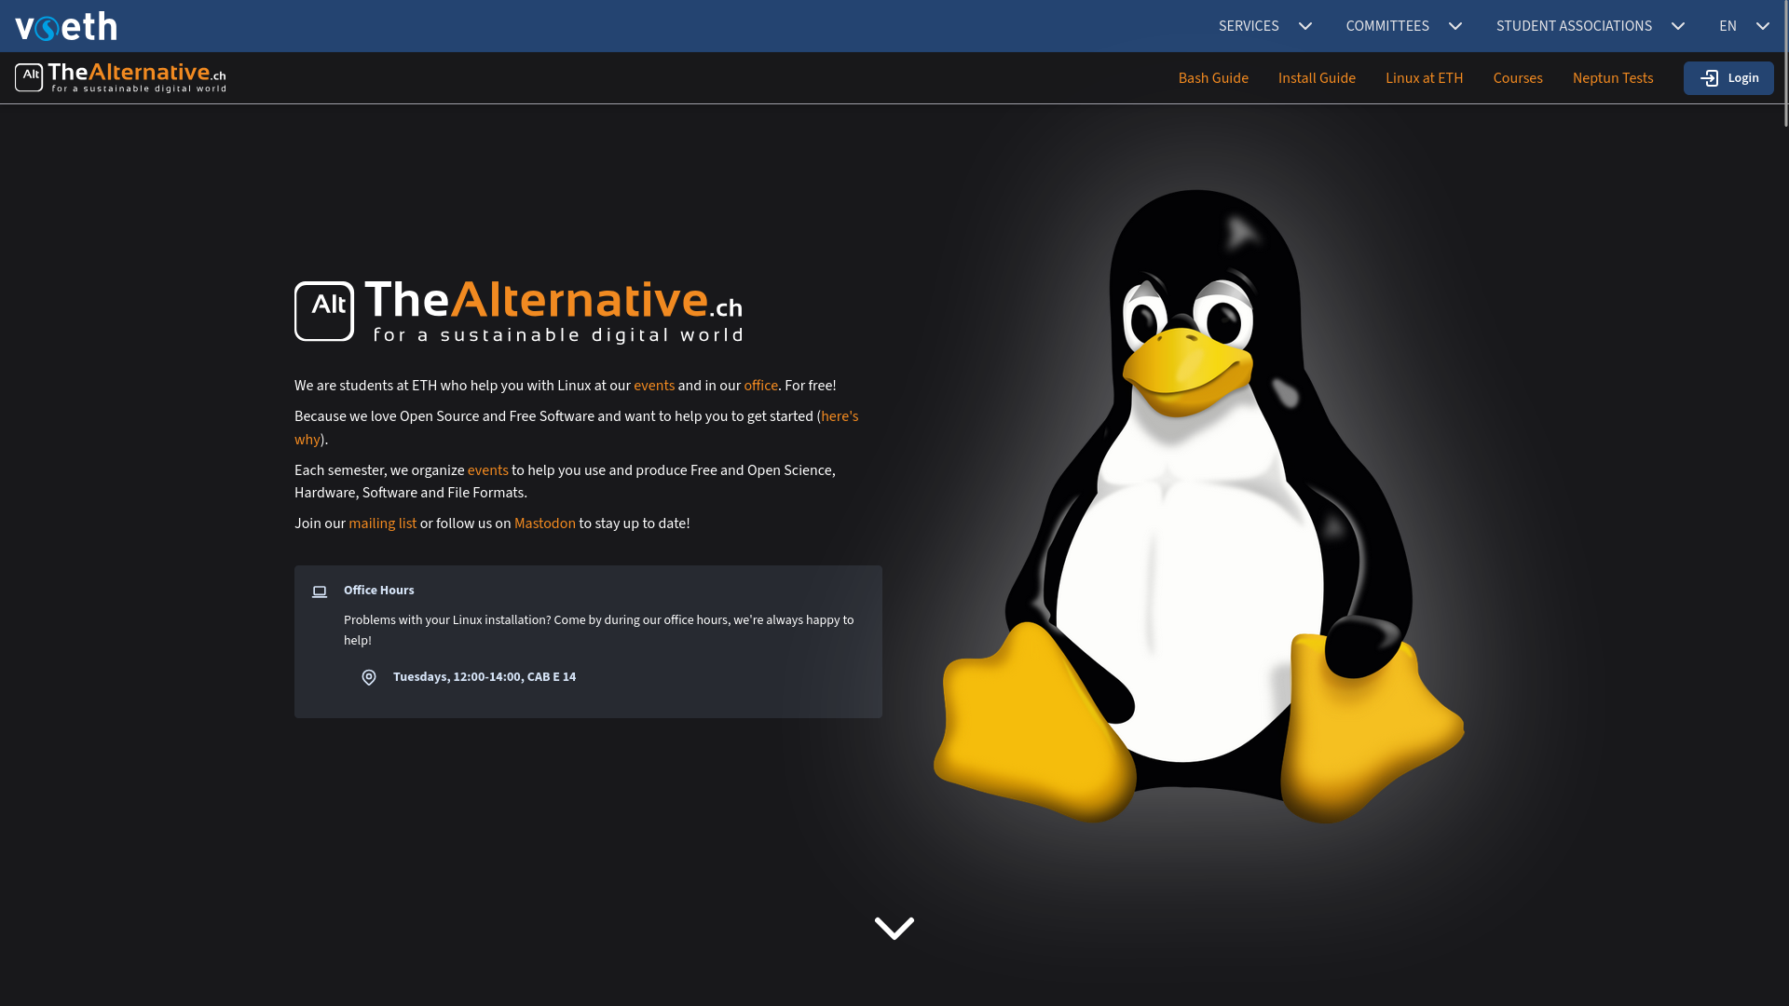Follow the mailing list link

click(x=382, y=523)
